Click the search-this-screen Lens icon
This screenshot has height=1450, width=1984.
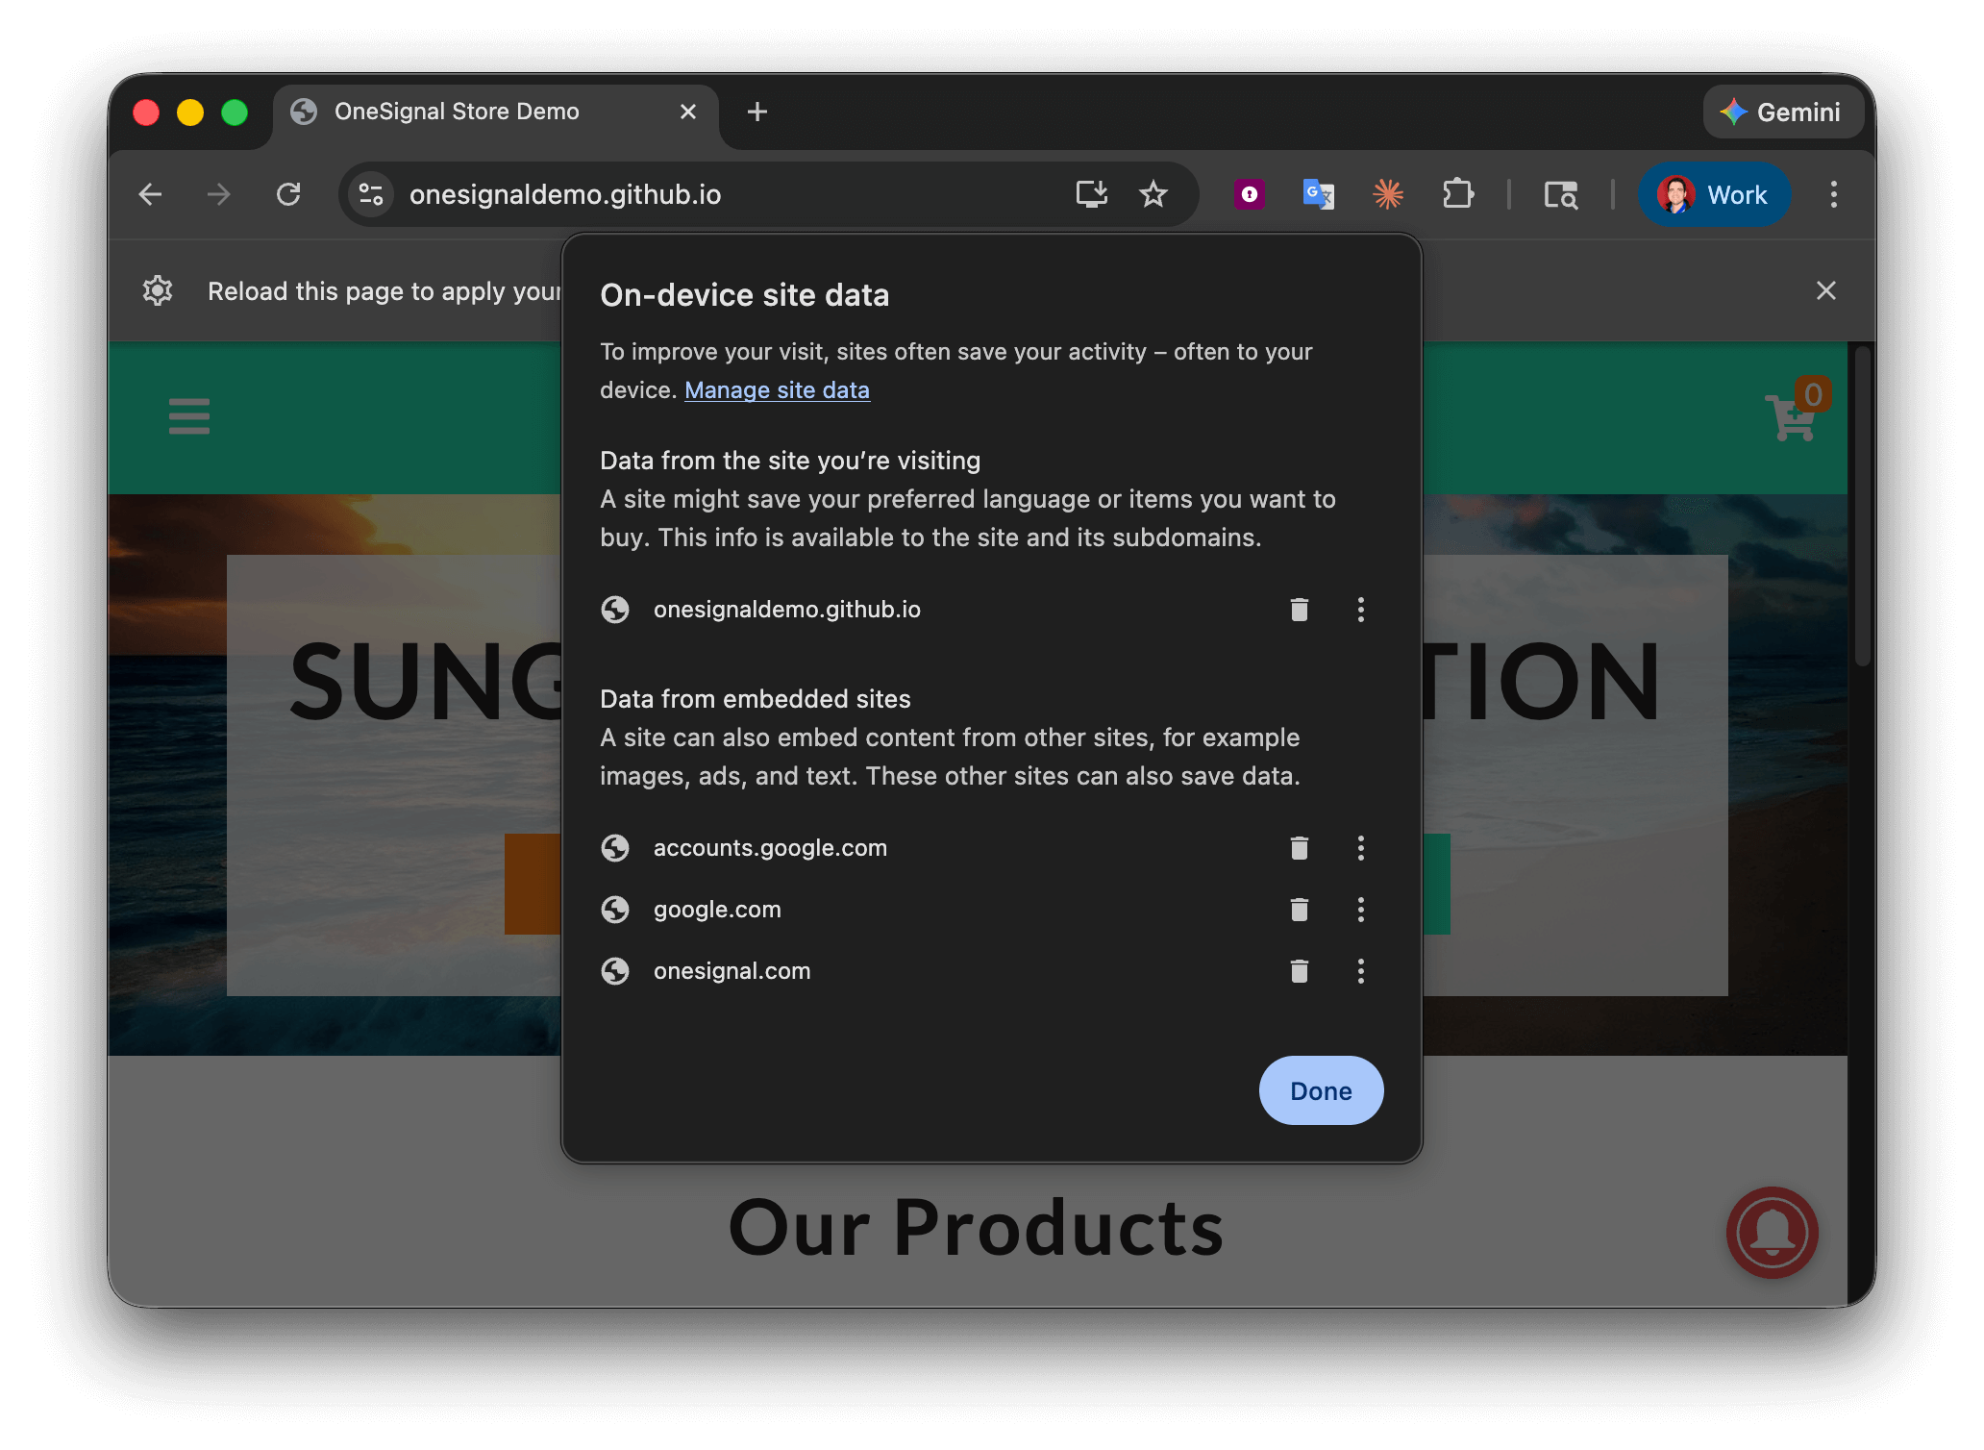1561,194
